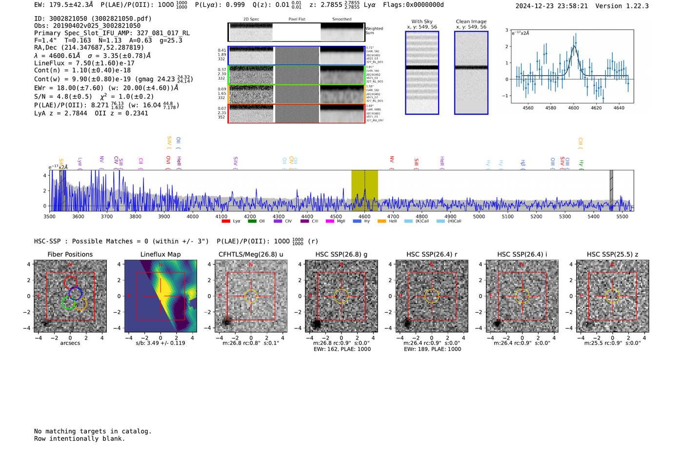The height and width of the screenshot is (465, 683).
Task: Open the HSC SSP(25.5) z image
Action: (613, 296)
